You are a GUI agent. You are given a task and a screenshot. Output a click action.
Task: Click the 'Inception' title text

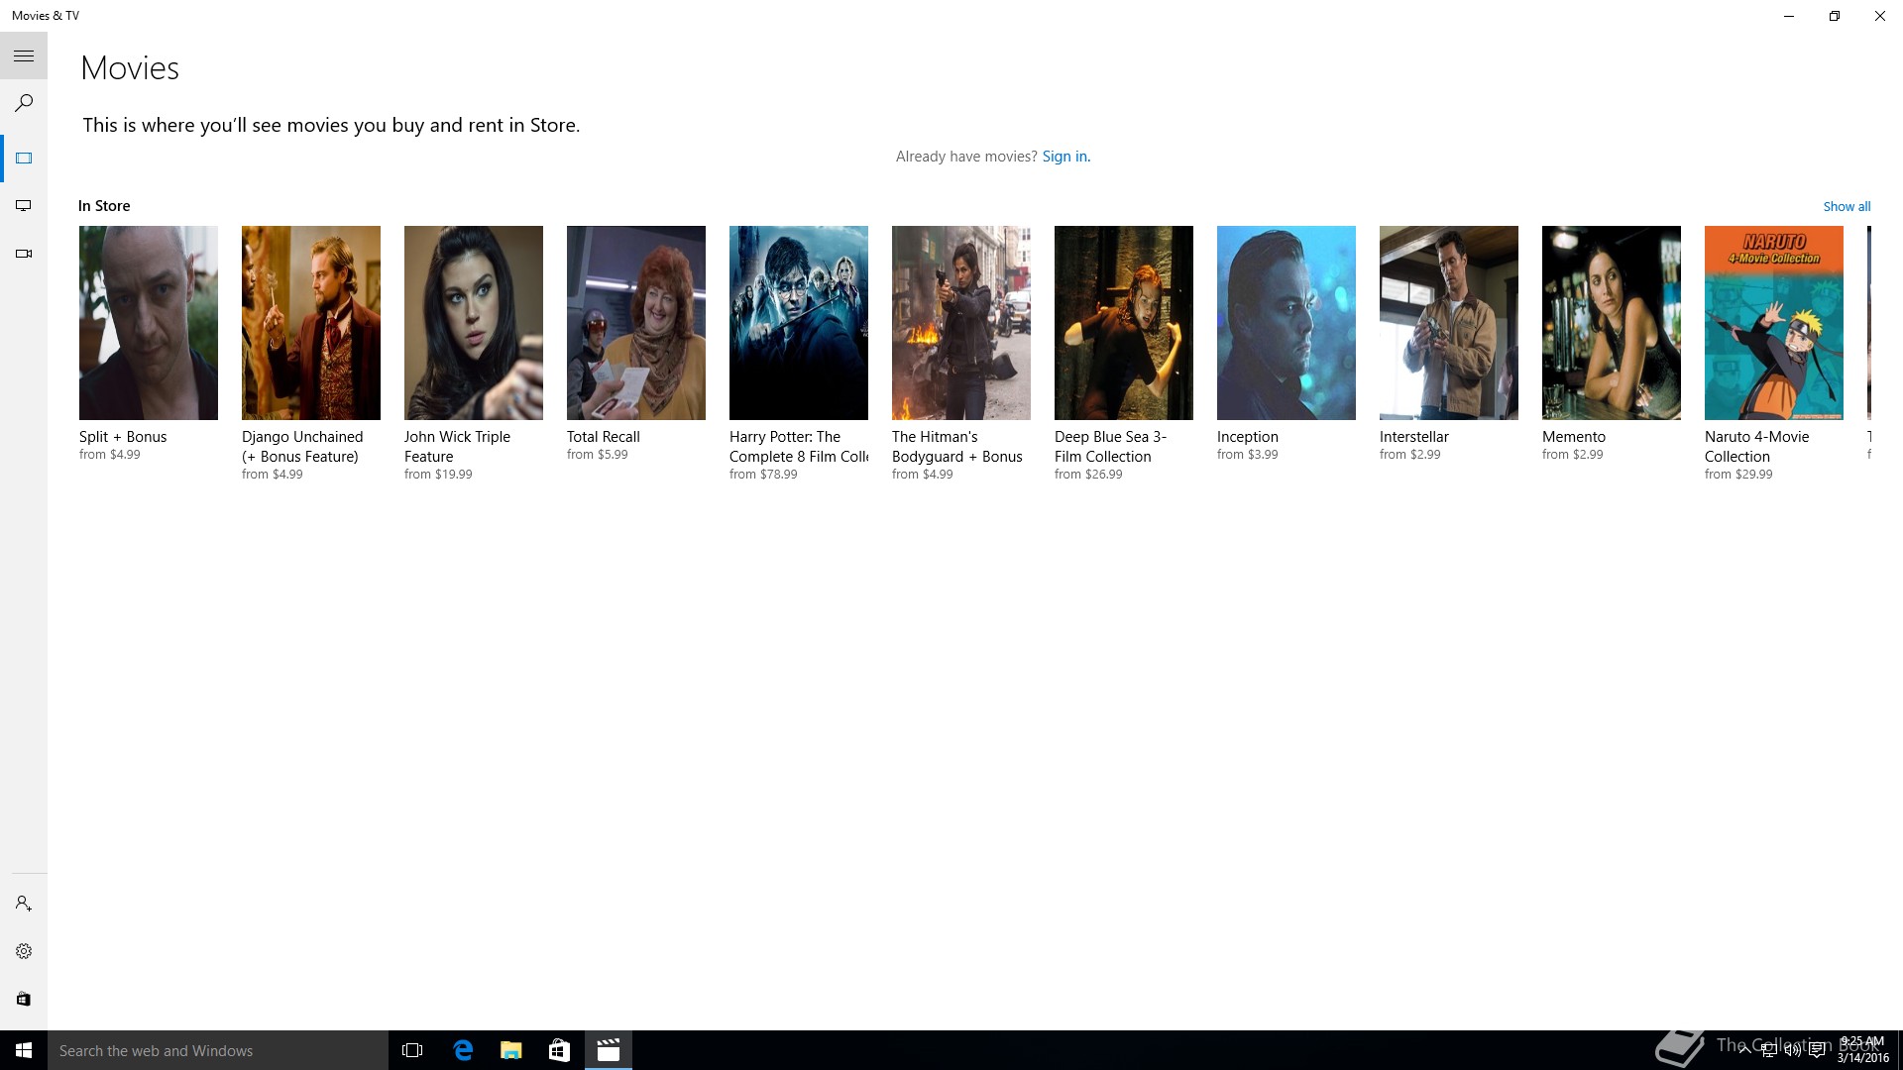click(1247, 437)
